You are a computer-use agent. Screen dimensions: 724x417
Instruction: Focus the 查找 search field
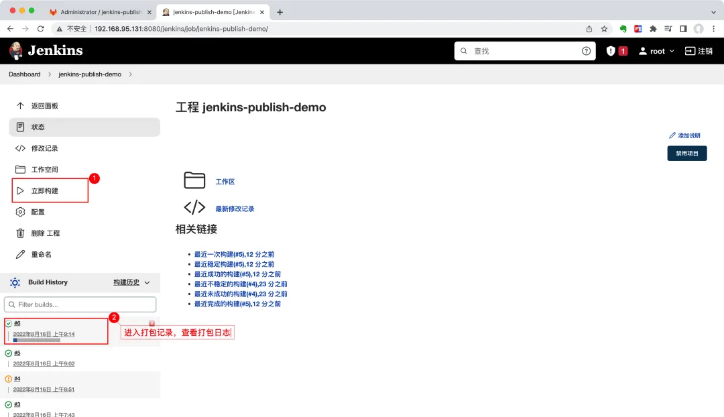pyautogui.click(x=525, y=51)
